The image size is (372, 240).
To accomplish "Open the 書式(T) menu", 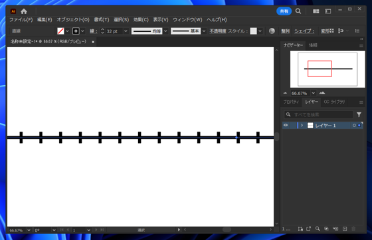I will (x=102, y=20).
